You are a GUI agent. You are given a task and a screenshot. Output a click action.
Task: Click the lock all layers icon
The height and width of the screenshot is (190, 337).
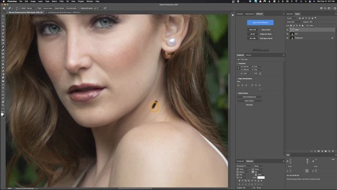[x=303, y=26]
